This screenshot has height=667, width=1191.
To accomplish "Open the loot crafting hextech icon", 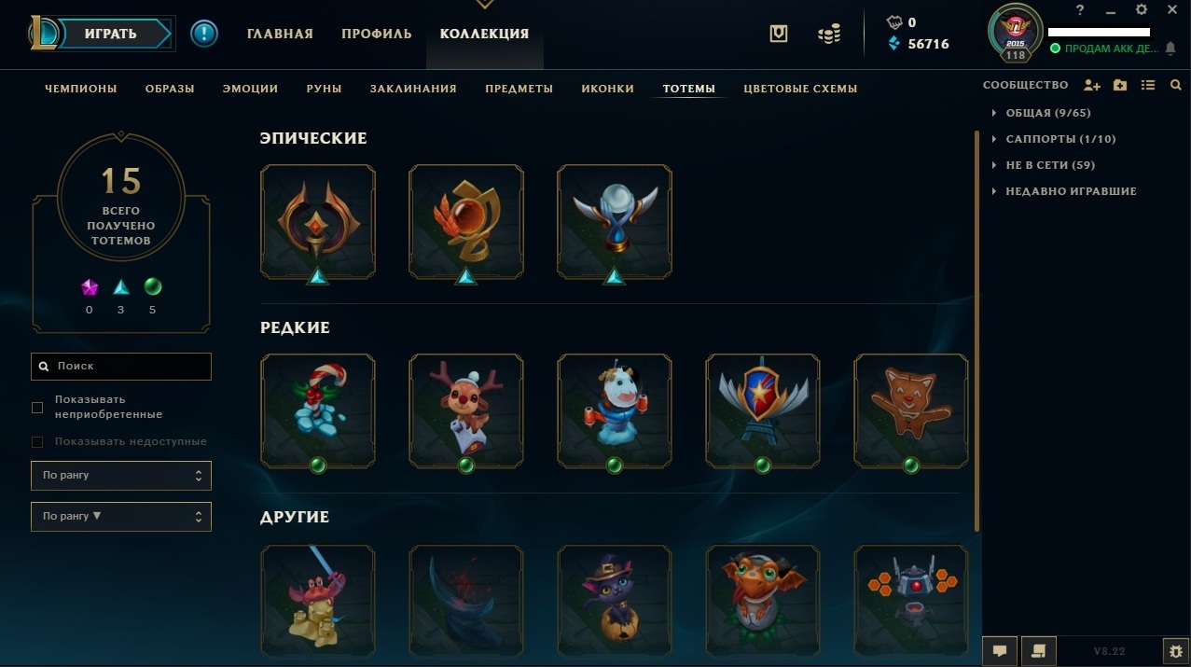I will (779, 34).
